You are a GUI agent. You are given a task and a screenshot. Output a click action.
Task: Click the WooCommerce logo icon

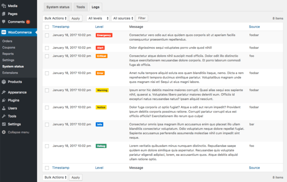[x=4, y=32]
